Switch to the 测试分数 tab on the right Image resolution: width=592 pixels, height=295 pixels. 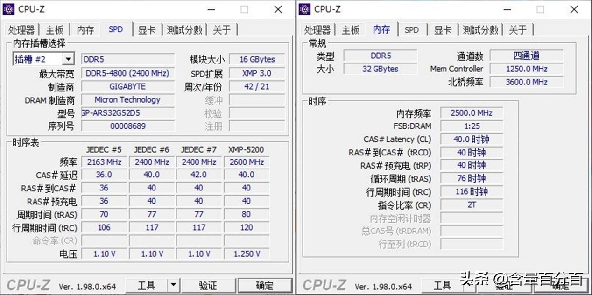coord(480,29)
